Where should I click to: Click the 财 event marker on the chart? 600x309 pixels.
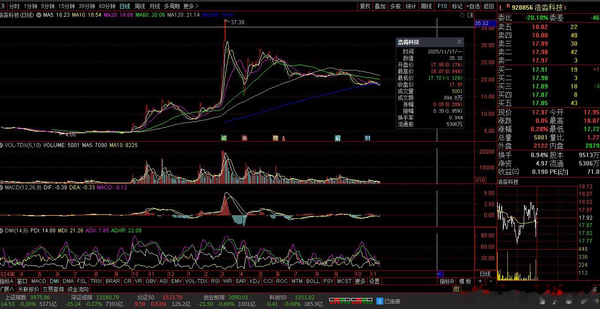coord(367,138)
